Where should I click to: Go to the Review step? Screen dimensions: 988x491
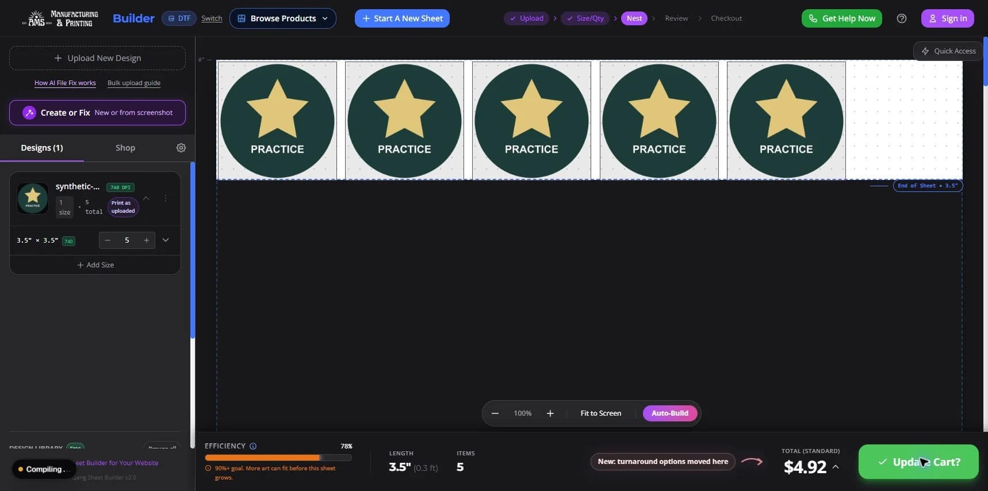pyautogui.click(x=676, y=18)
